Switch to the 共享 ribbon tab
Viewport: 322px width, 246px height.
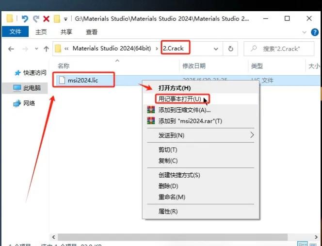click(x=66, y=32)
